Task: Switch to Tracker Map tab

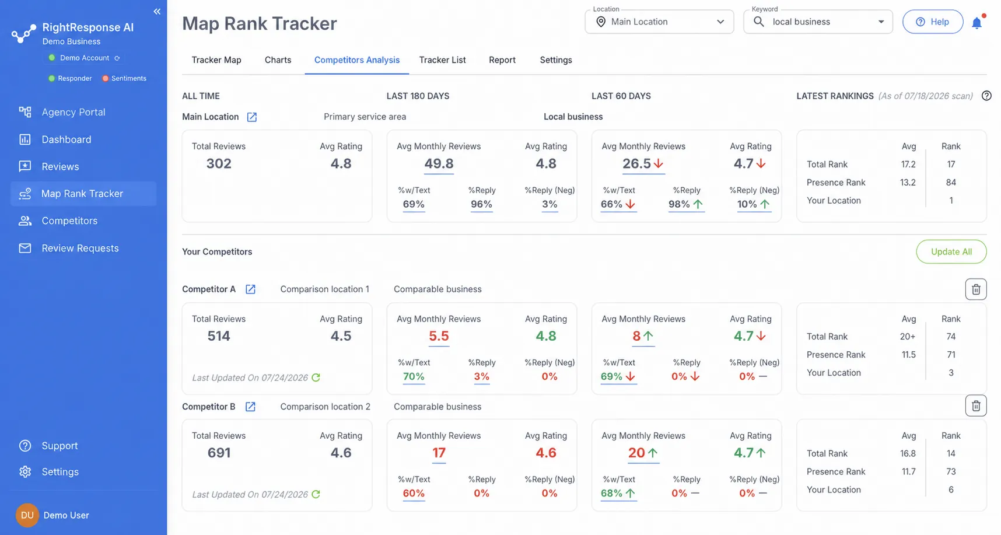Action: (x=216, y=60)
